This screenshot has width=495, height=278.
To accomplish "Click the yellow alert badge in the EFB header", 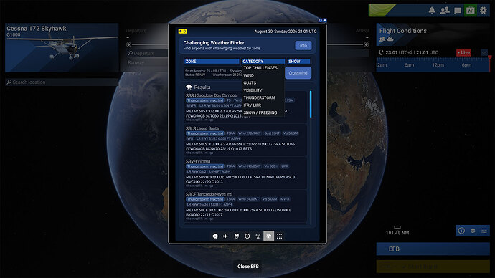I will (x=182, y=32).
